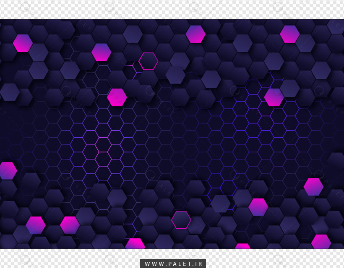This screenshot has width=344, height=268.
Task: Click the partial pink hexagon at bottom center edge
Action: [x=135, y=243]
